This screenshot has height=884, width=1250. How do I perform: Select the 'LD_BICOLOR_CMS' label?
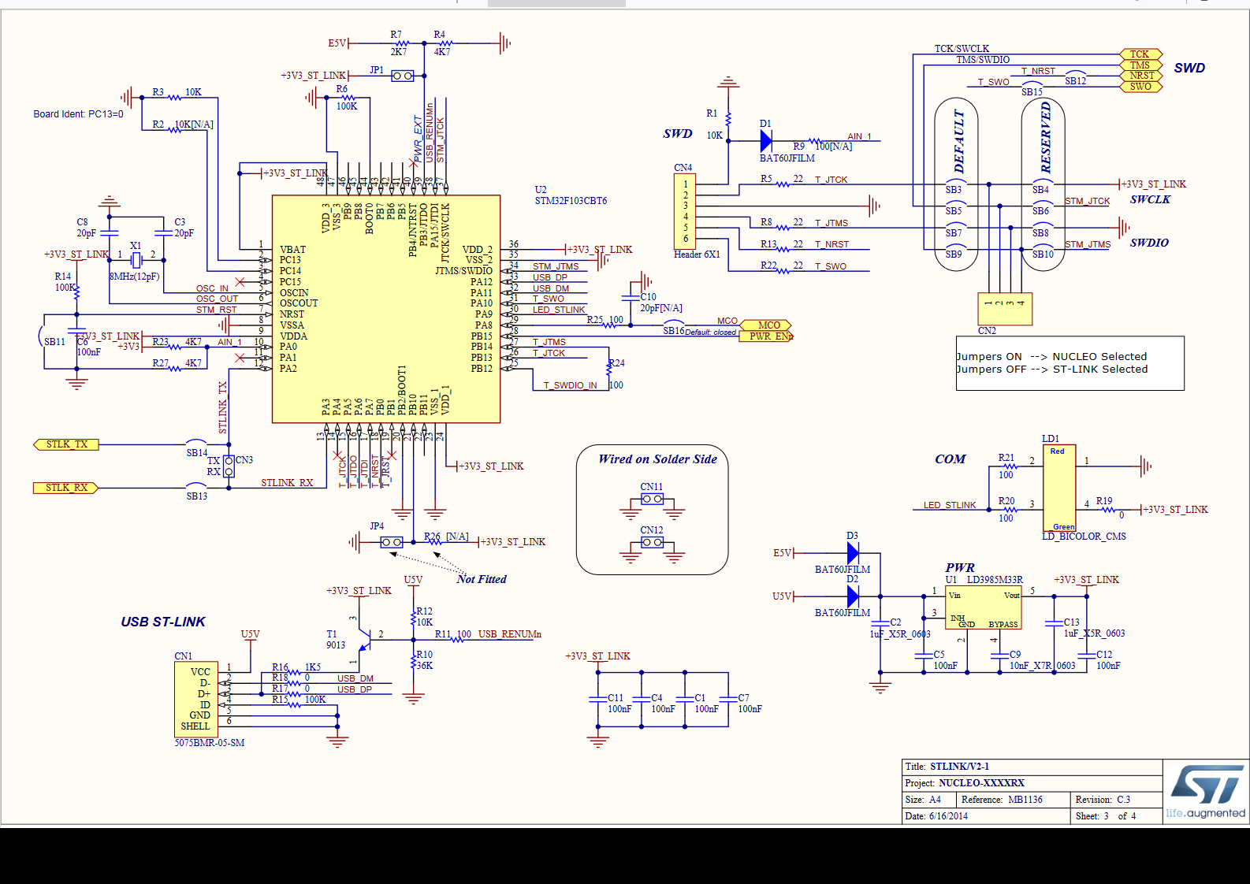click(1084, 537)
